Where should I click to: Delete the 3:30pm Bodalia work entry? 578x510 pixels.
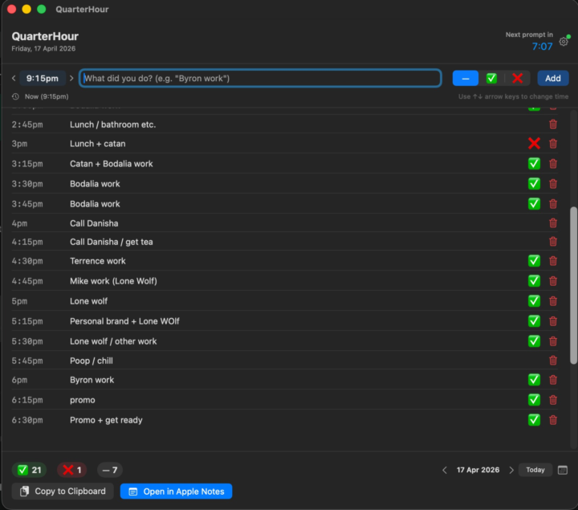click(553, 184)
